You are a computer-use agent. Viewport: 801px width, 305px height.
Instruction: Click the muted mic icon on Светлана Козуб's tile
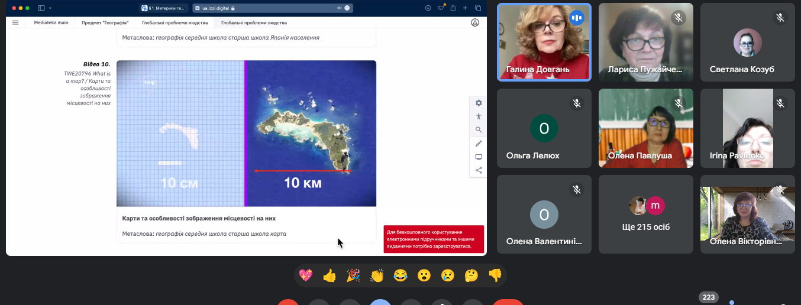[780, 18]
